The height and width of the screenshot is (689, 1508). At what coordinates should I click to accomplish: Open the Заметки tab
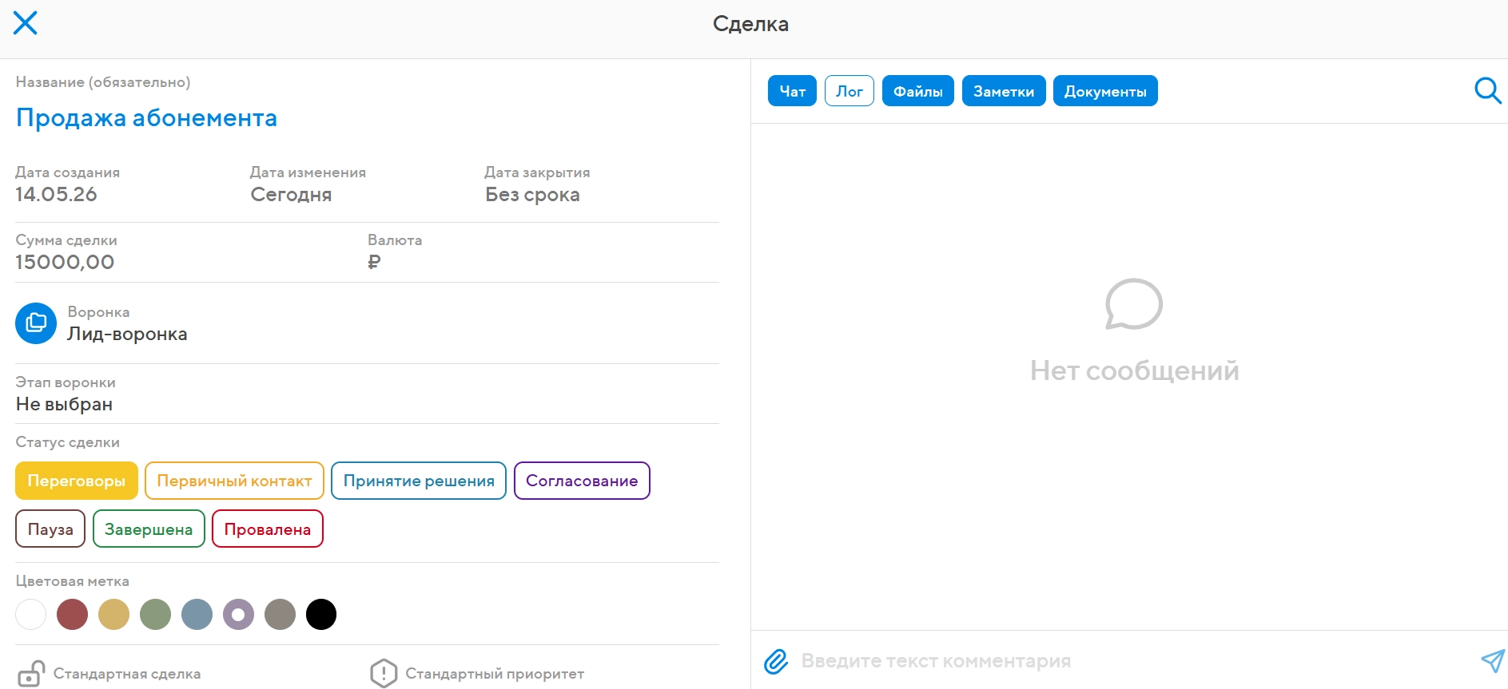tap(1004, 91)
